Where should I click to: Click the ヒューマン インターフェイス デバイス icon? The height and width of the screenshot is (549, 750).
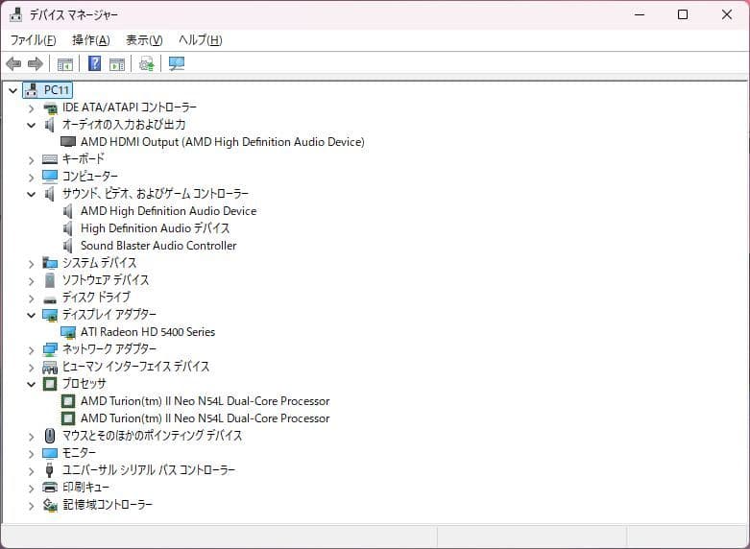click(x=50, y=367)
